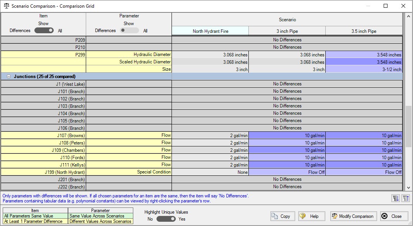
Task: Toggle the Item Show Differences/All switch
Action: coord(44,31)
